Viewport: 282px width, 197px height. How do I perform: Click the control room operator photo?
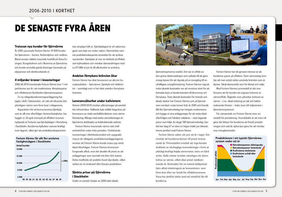pyautogui.click(x=249, y=45)
